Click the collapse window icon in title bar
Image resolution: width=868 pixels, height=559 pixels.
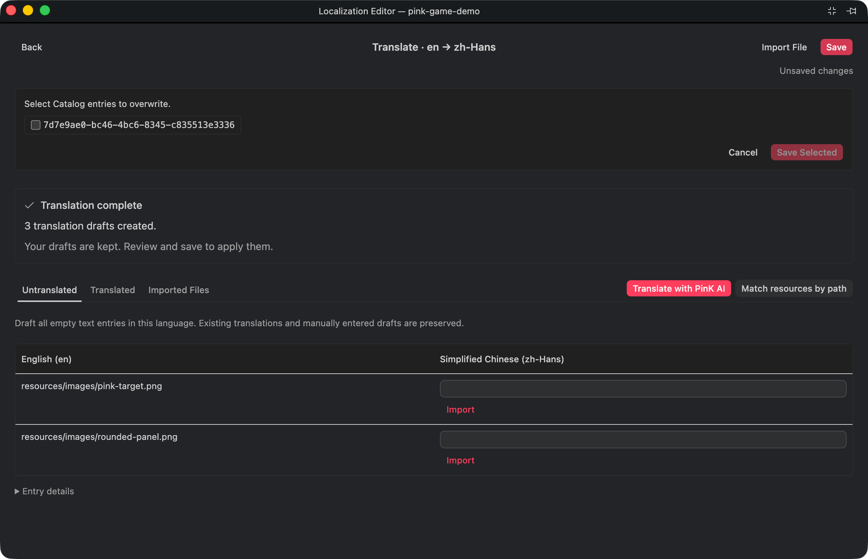pyautogui.click(x=832, y=11)
